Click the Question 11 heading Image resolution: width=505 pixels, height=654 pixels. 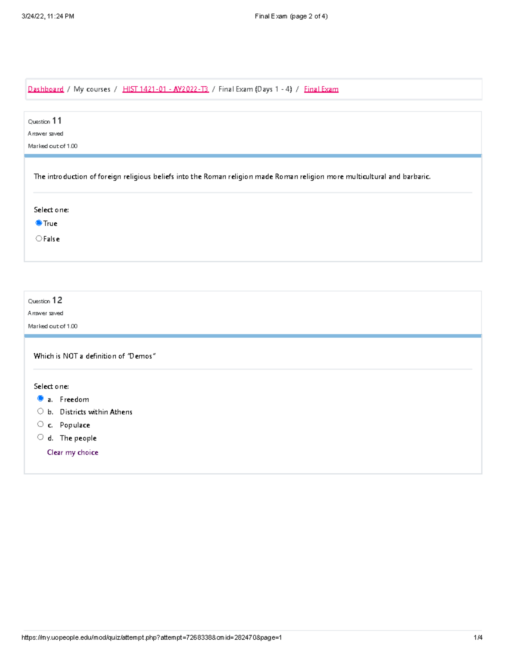click(45, 121)
